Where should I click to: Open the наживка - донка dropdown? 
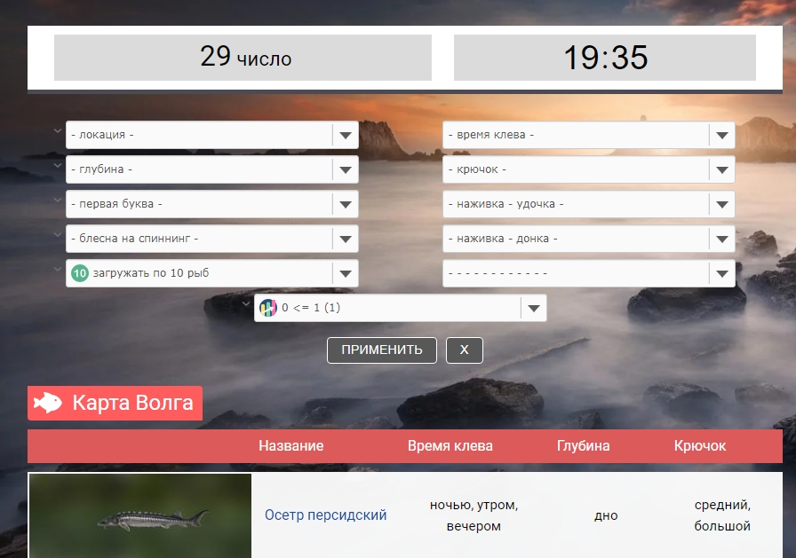point(588,239)
